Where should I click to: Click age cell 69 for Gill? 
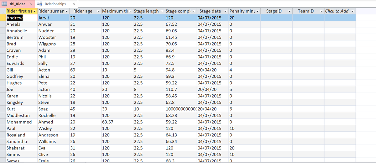click(85, 70)
